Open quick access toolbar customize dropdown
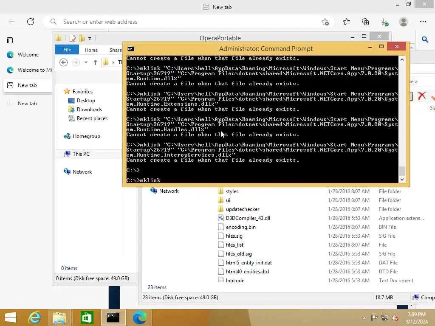This screenshot has width=435, height=326. pos(90,39)
